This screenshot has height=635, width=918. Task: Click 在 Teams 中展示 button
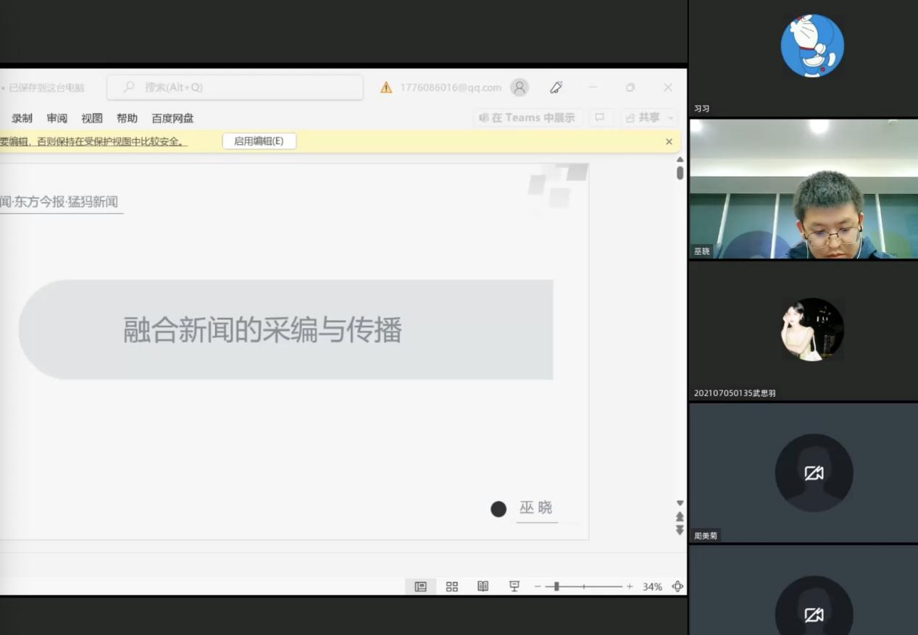click(x=527, y=117)
